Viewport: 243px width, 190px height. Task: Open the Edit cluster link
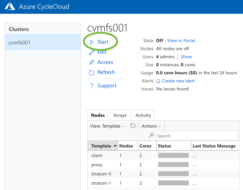tap(102, 52)
